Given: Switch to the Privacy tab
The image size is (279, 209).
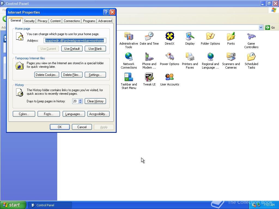Looking at the screenshot, I should pos(42,21).
